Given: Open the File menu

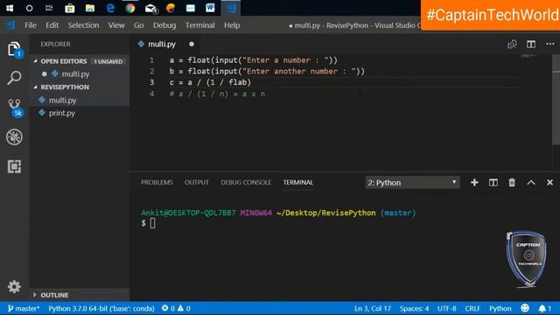Looking at the screenshot, I should [x=31, y=25].
